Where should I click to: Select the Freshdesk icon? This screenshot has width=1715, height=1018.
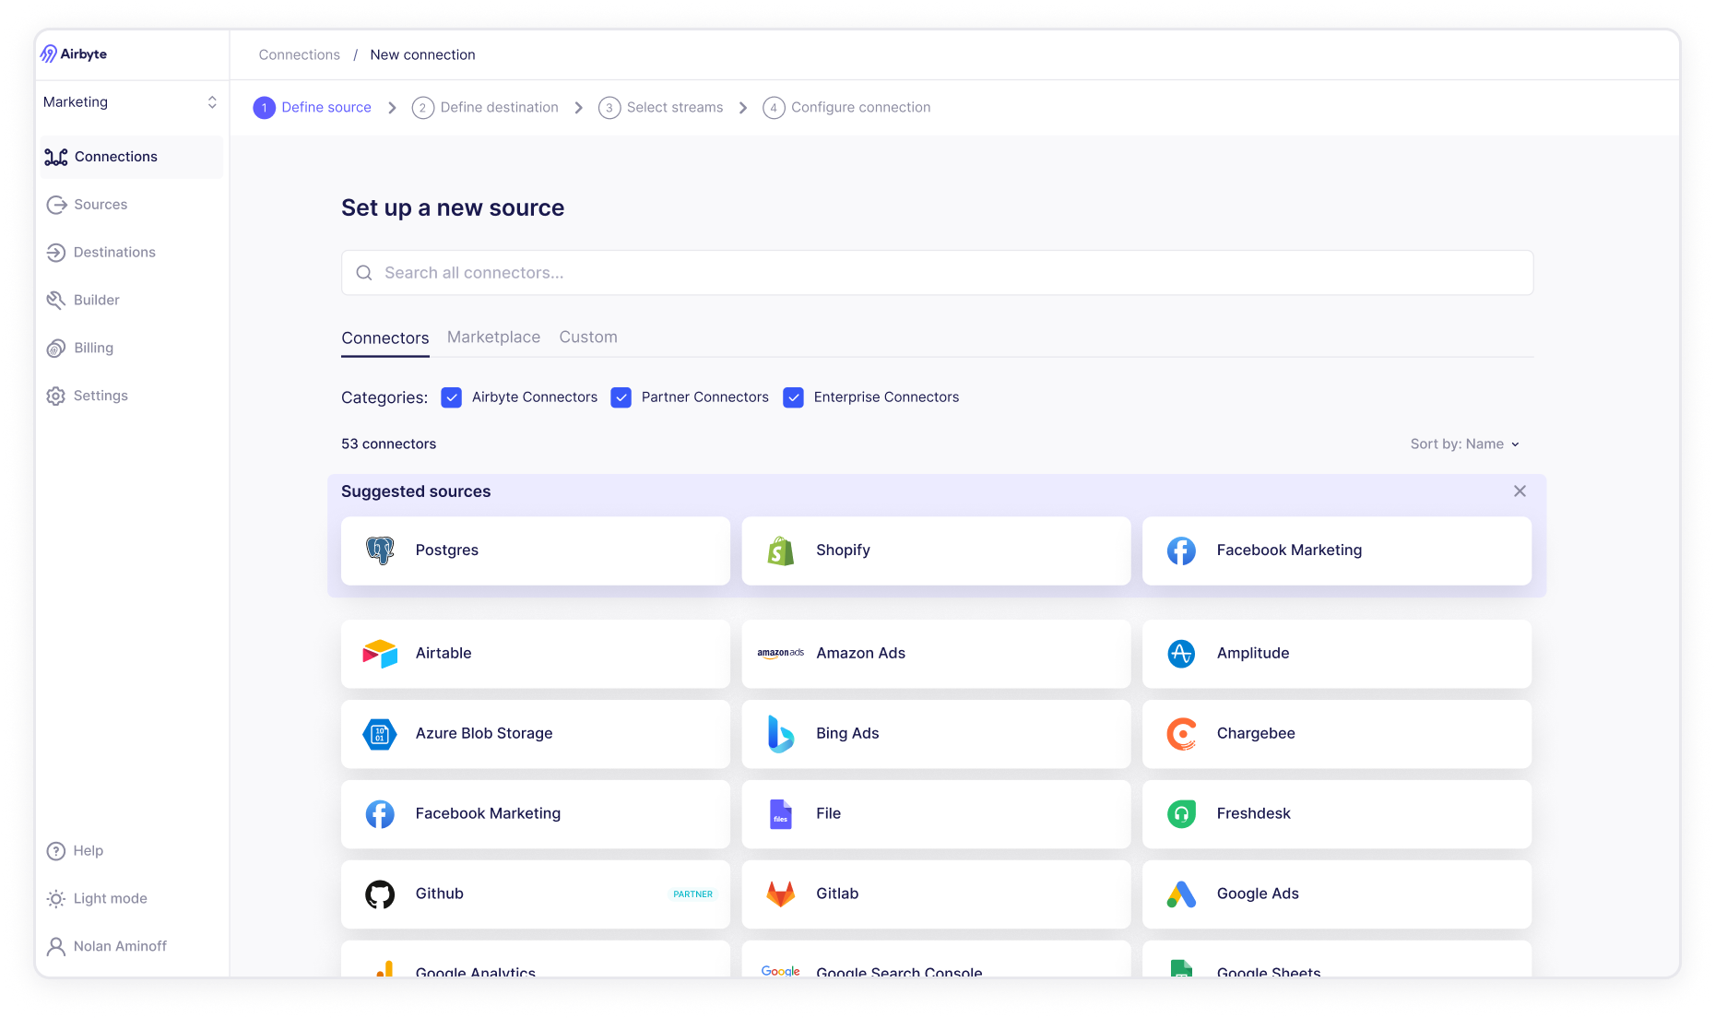coord(1181,814)
